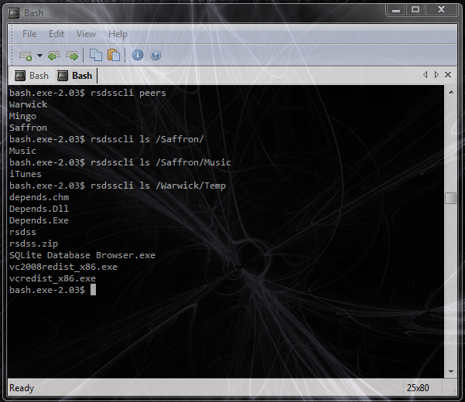Screen dimensions: 465x402
Task: Click the Paste clipboard icon
Action: [114, 55]
